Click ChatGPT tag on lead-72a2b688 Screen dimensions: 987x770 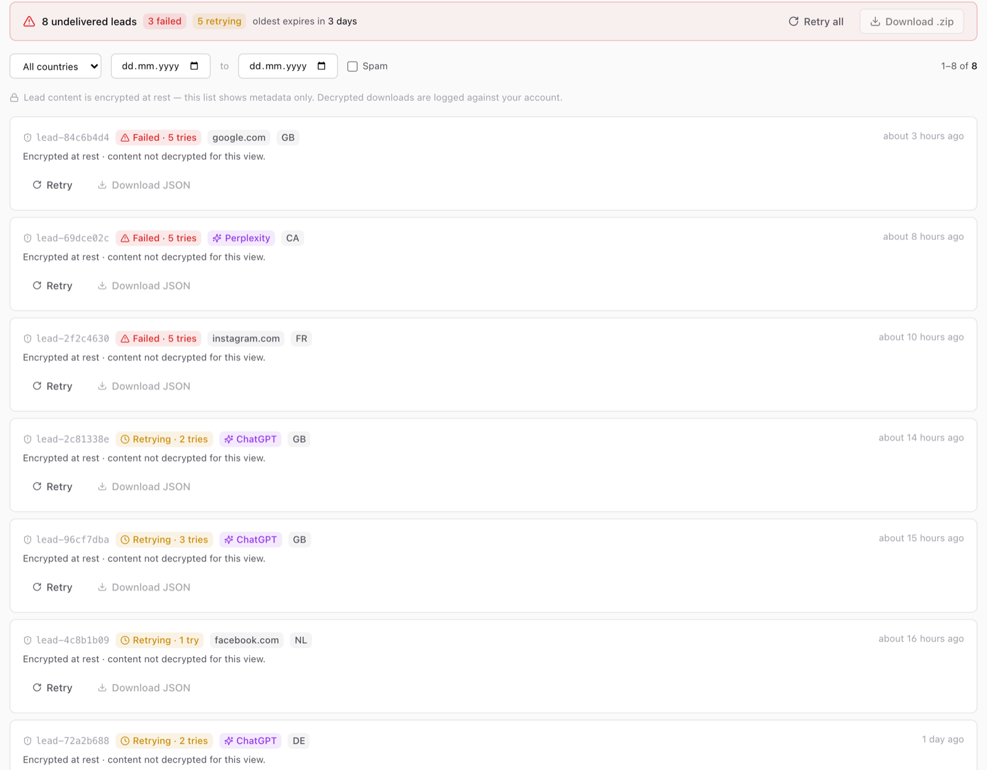click(250, 741)
